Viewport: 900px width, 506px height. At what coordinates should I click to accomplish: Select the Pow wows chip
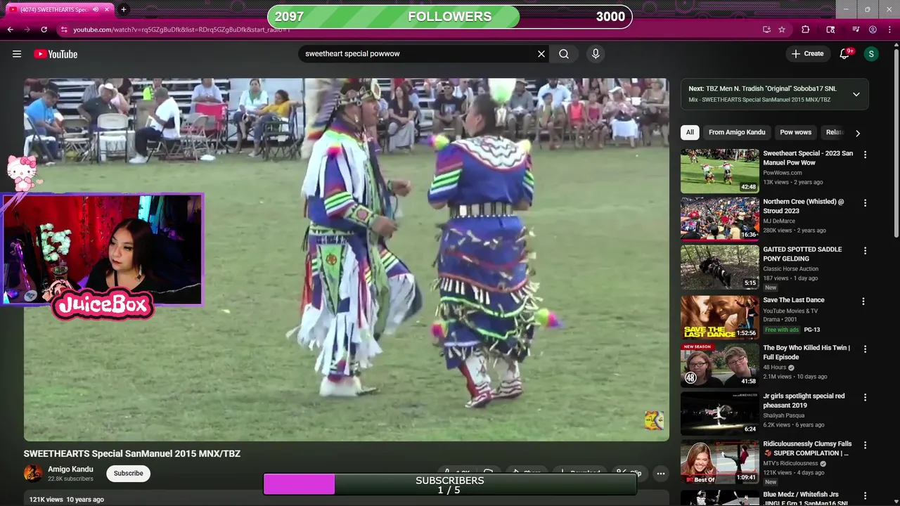795,132
